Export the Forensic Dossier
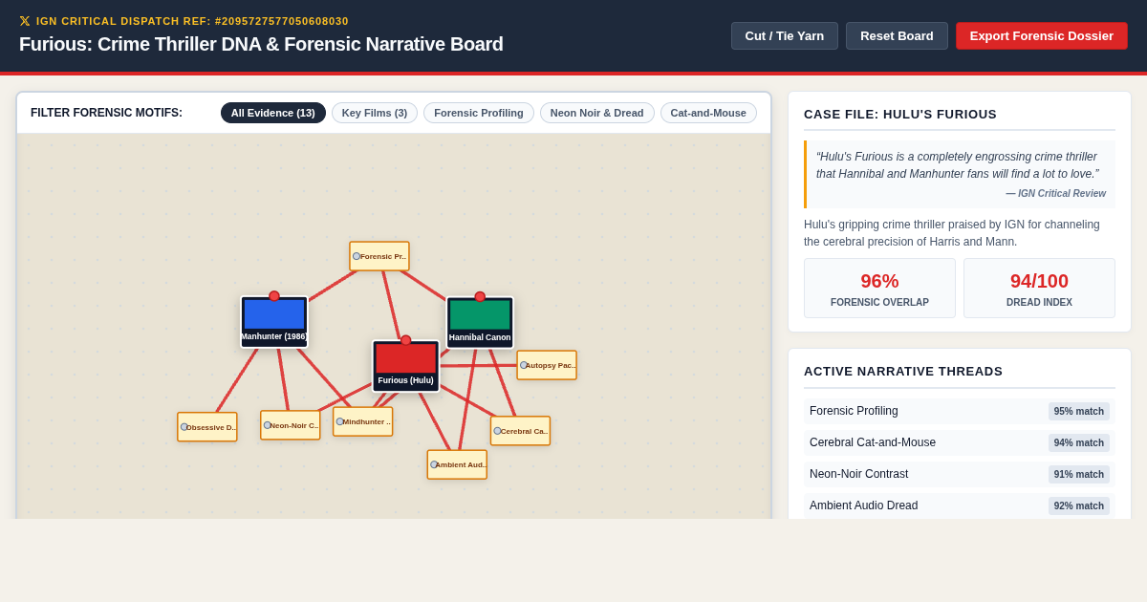 coord(1042,36)
